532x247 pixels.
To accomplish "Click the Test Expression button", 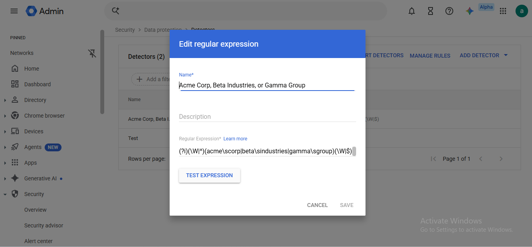I will click(210, 175).
